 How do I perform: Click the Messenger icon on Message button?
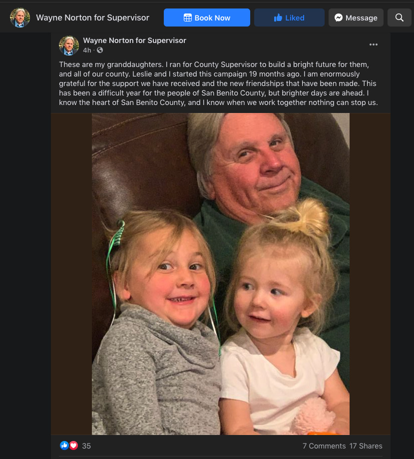339,17
